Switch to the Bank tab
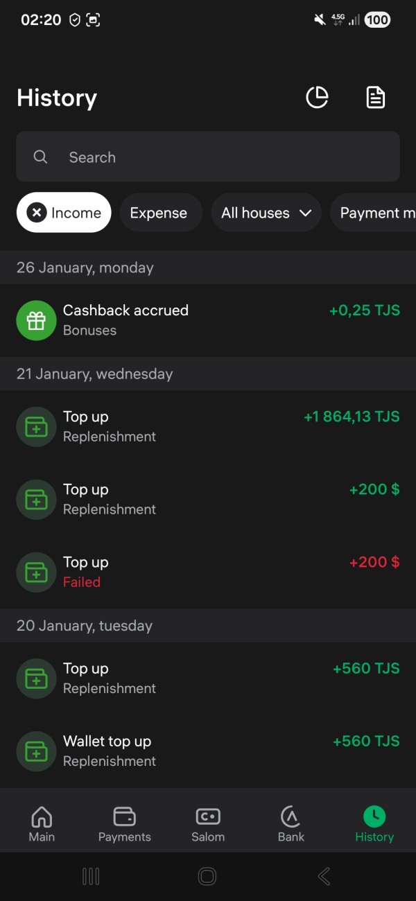 click(x=291, y=823)
